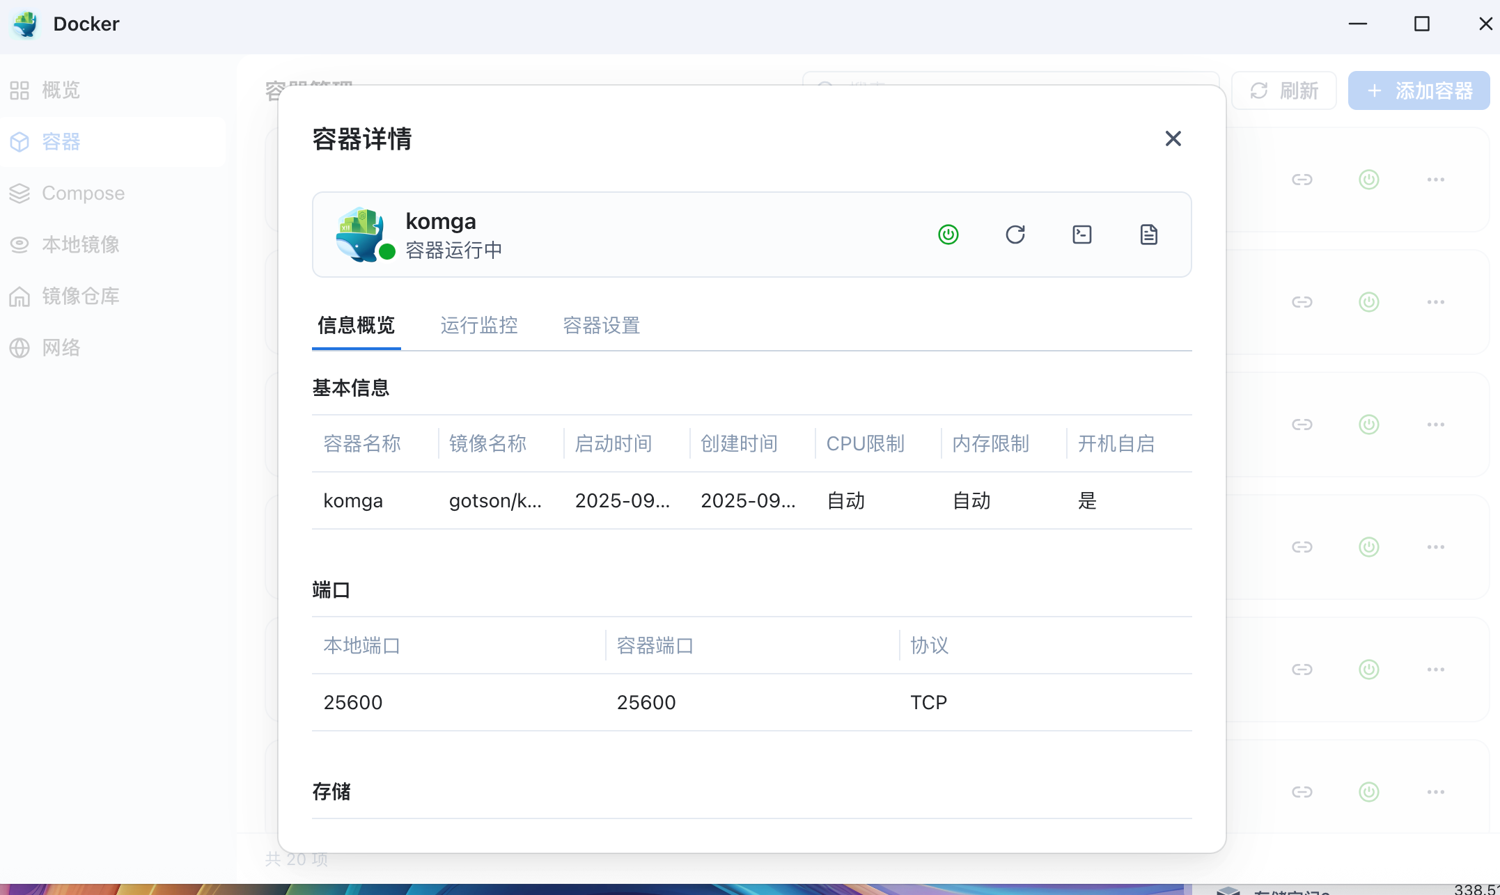Go to 本地镜像 in sidebar
Viewport: 1500px width, 895px height.
point(80,245)
